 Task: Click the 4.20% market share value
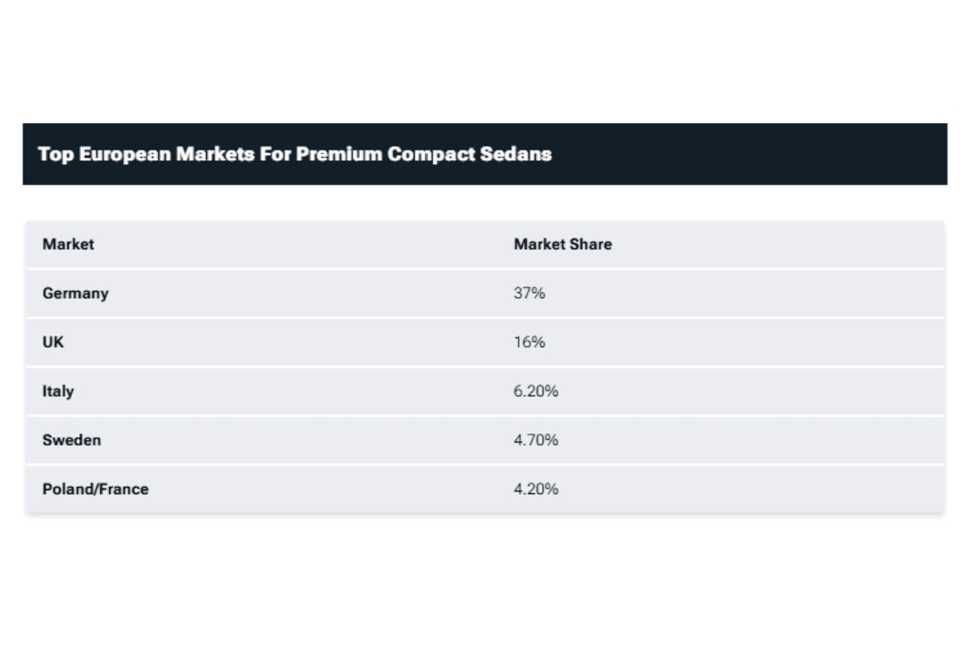[x=535, y=489]
